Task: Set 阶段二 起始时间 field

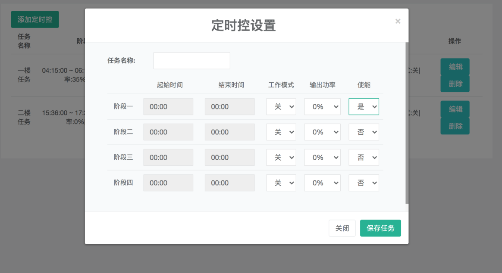Action: click(168, 132)
